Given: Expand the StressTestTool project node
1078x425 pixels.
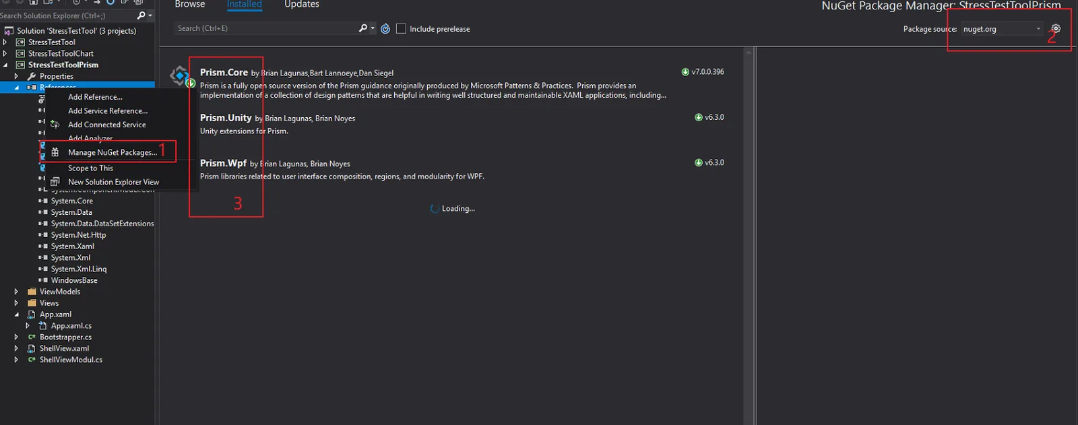Looking at the screenshot, I should point(5,42).
